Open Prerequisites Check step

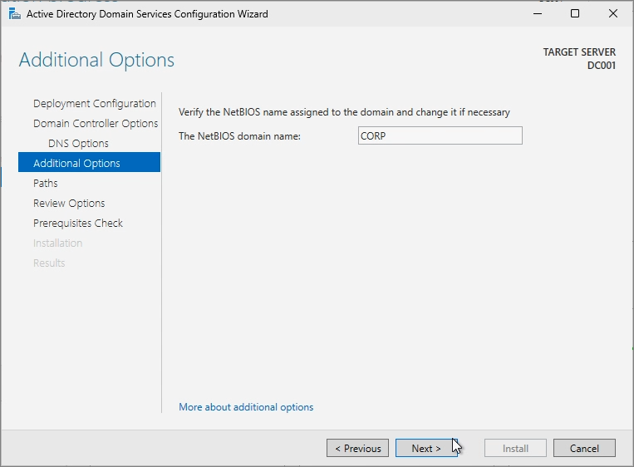[x=78, y=224]
